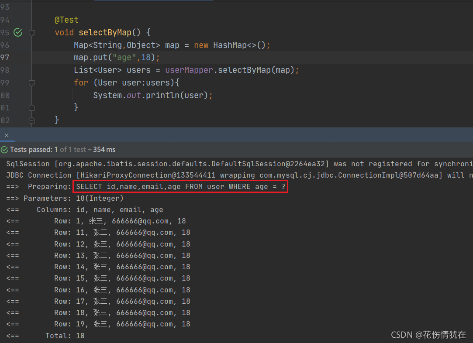Click the result row with id 13
Image resolution: width=473 pixels, height=343 pixels.
point(98,256)
